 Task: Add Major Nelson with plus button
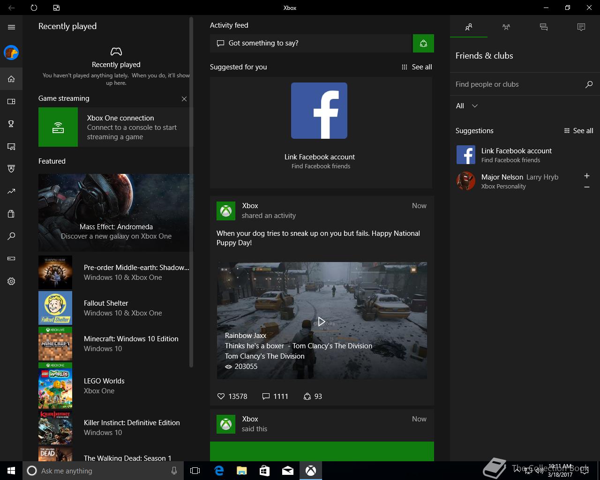tap(587, 176)
